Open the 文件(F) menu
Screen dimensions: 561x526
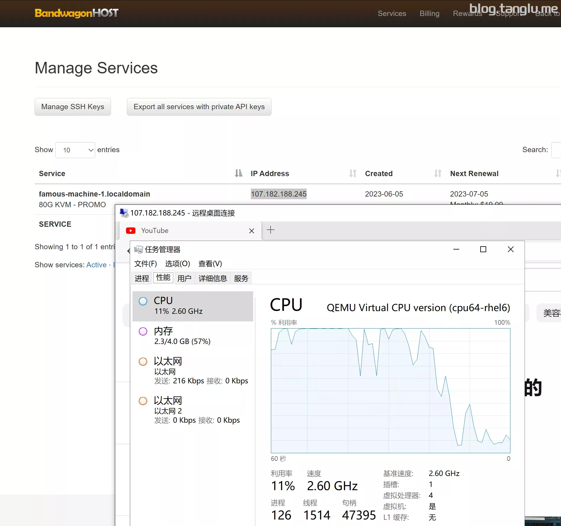145,263
